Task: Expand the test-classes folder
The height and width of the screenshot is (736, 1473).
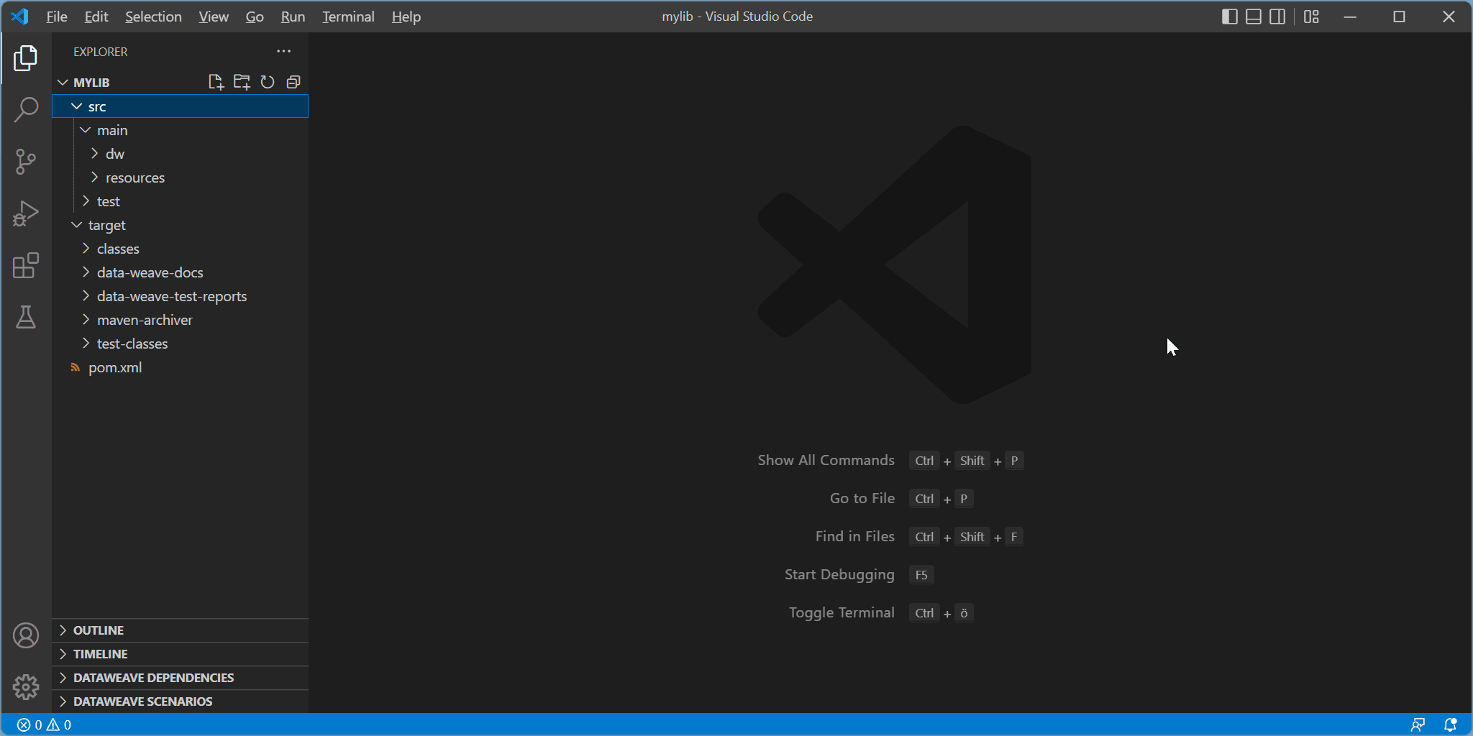Action: [181, 344]
